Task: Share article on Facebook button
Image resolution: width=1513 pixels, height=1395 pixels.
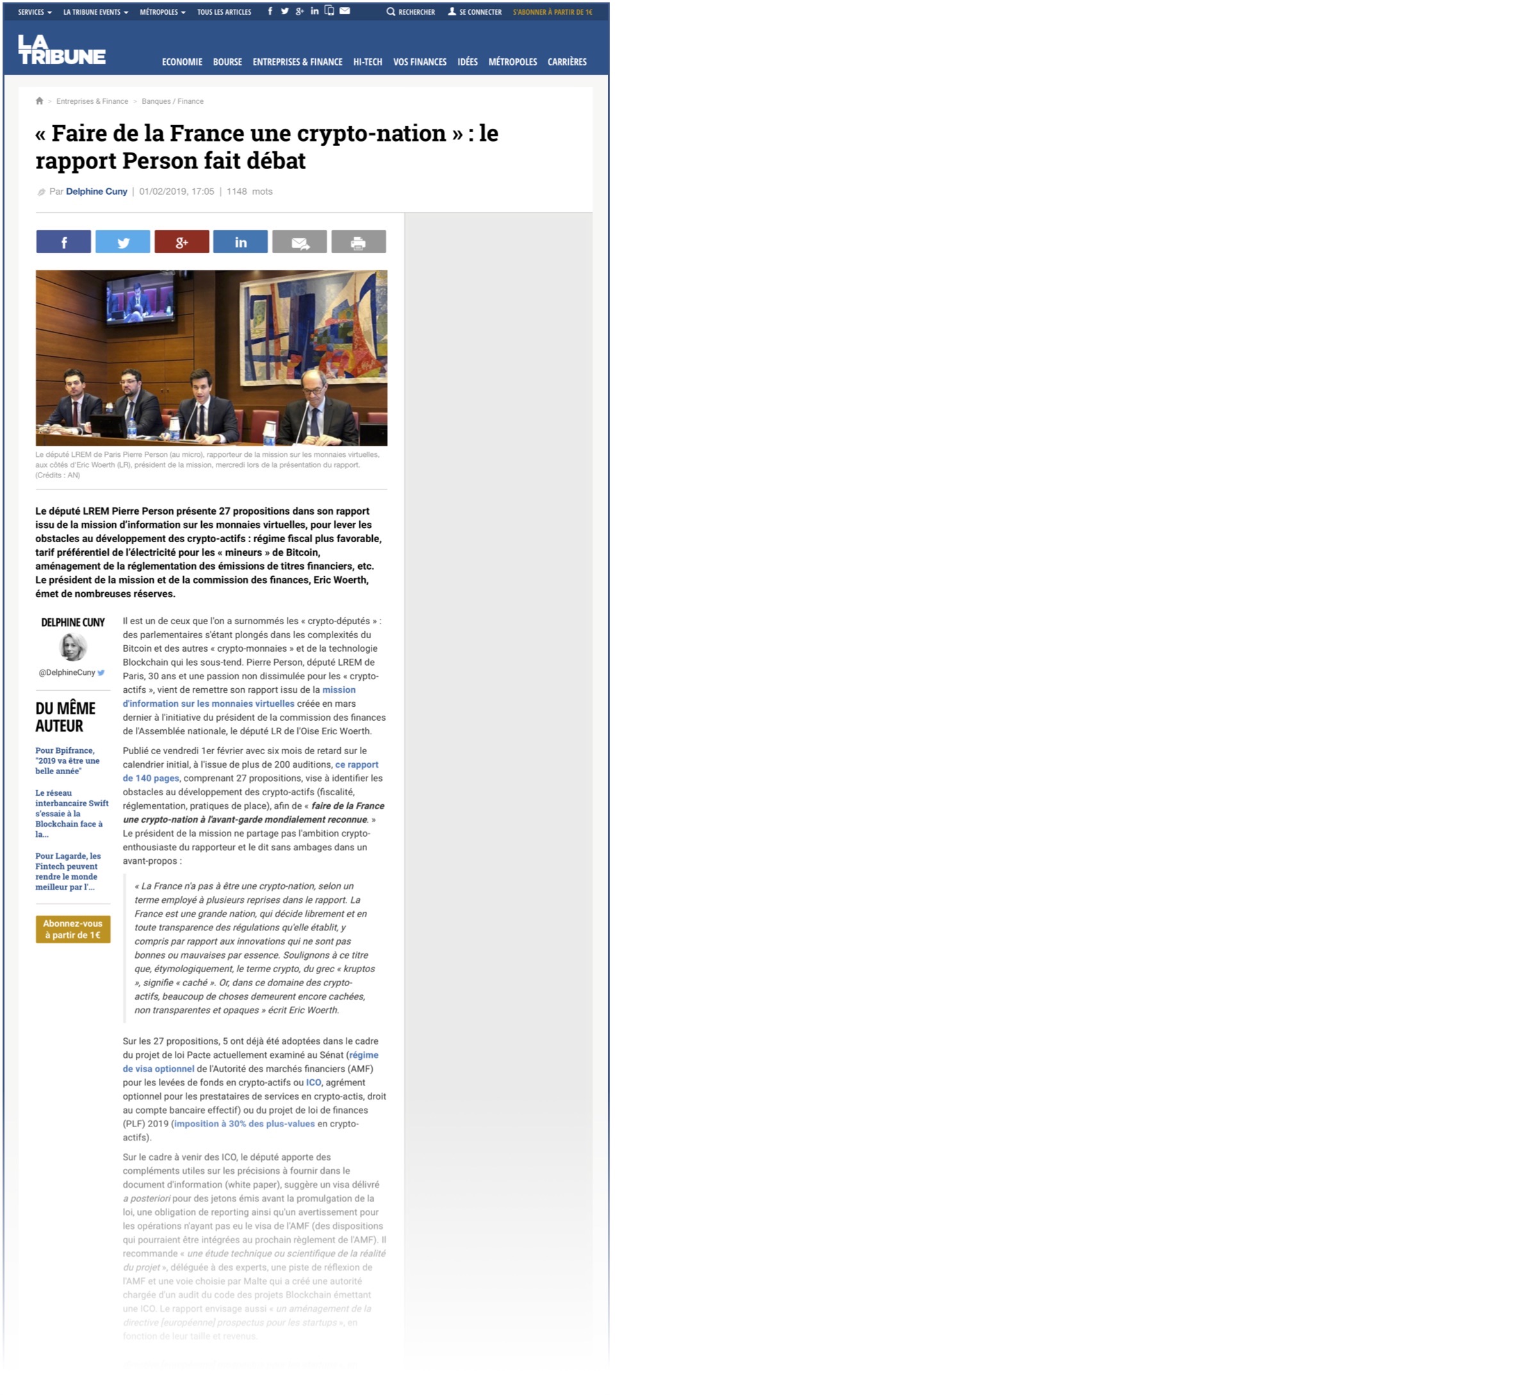Action: click(63, 242)
